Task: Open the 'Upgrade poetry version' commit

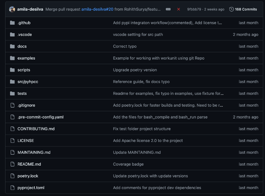Action: pos(135,70)
